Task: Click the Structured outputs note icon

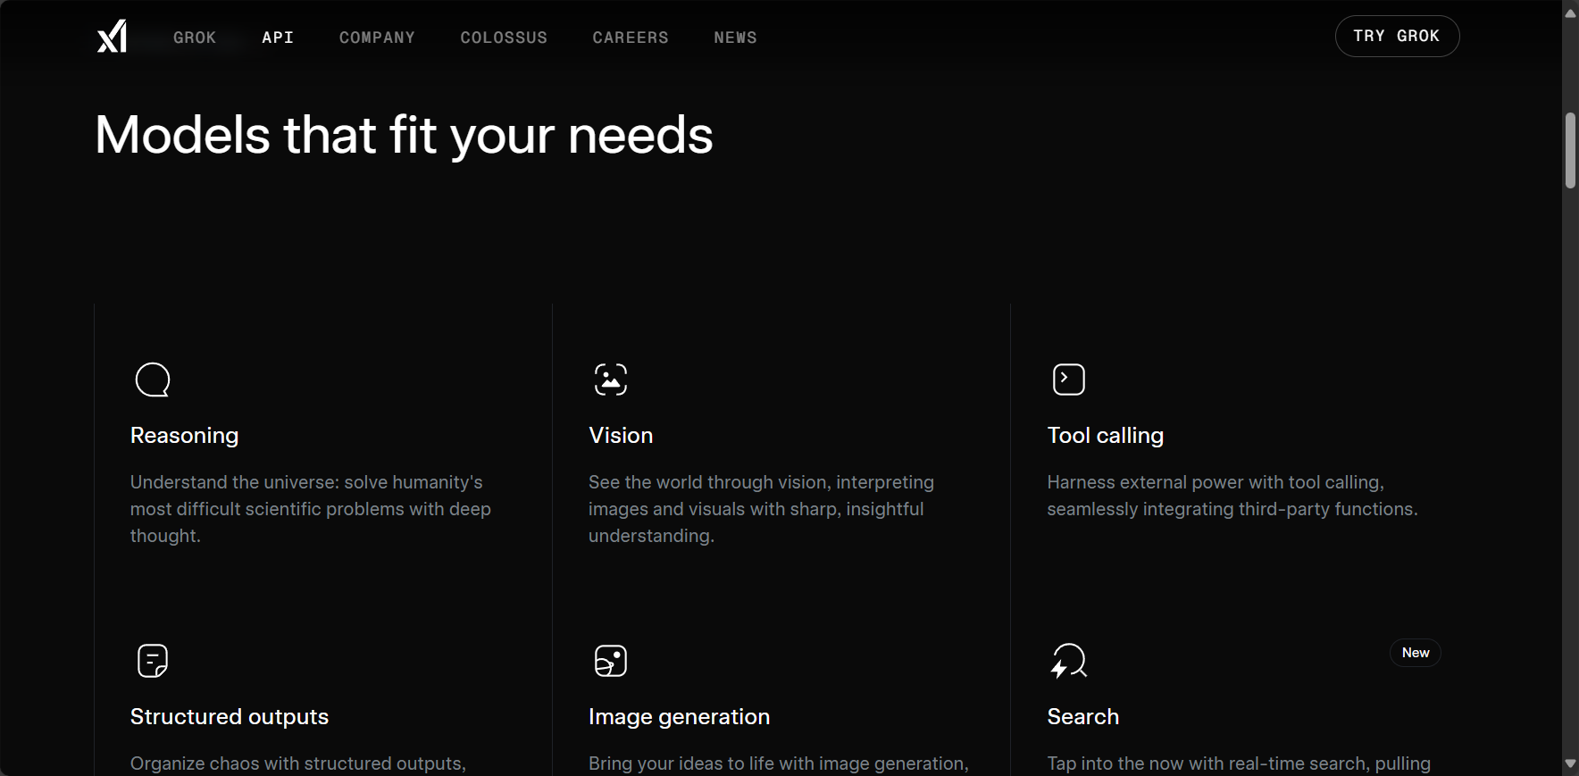Action: click(x=153, y=661)
